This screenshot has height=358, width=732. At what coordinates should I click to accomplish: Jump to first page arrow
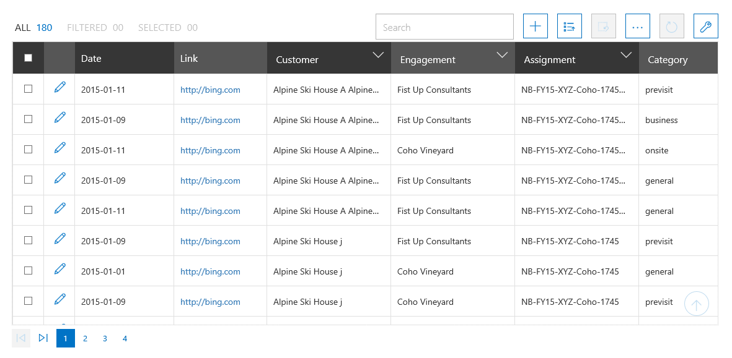(x=21, y=338)
